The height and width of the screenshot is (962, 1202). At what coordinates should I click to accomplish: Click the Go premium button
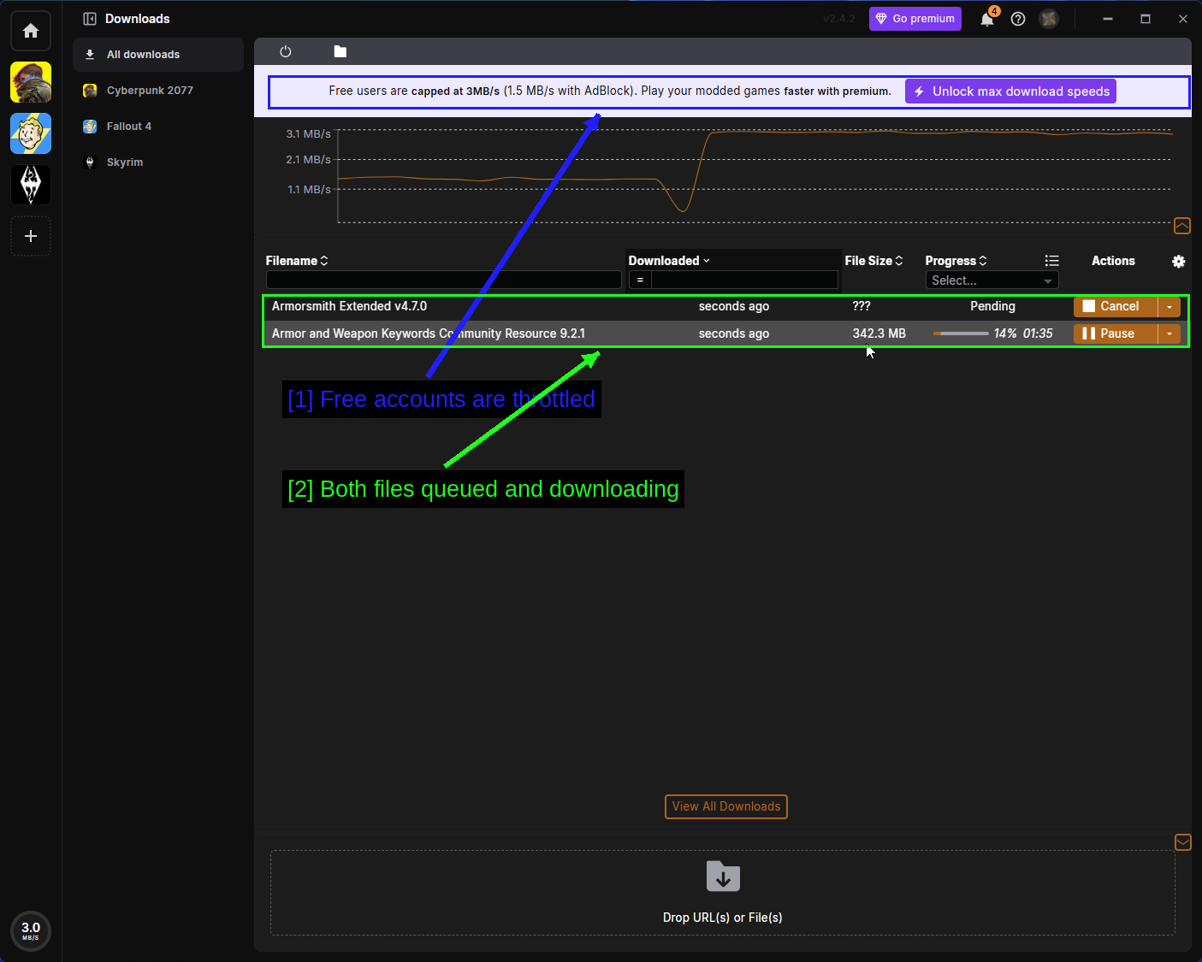[x=915, y=19]
